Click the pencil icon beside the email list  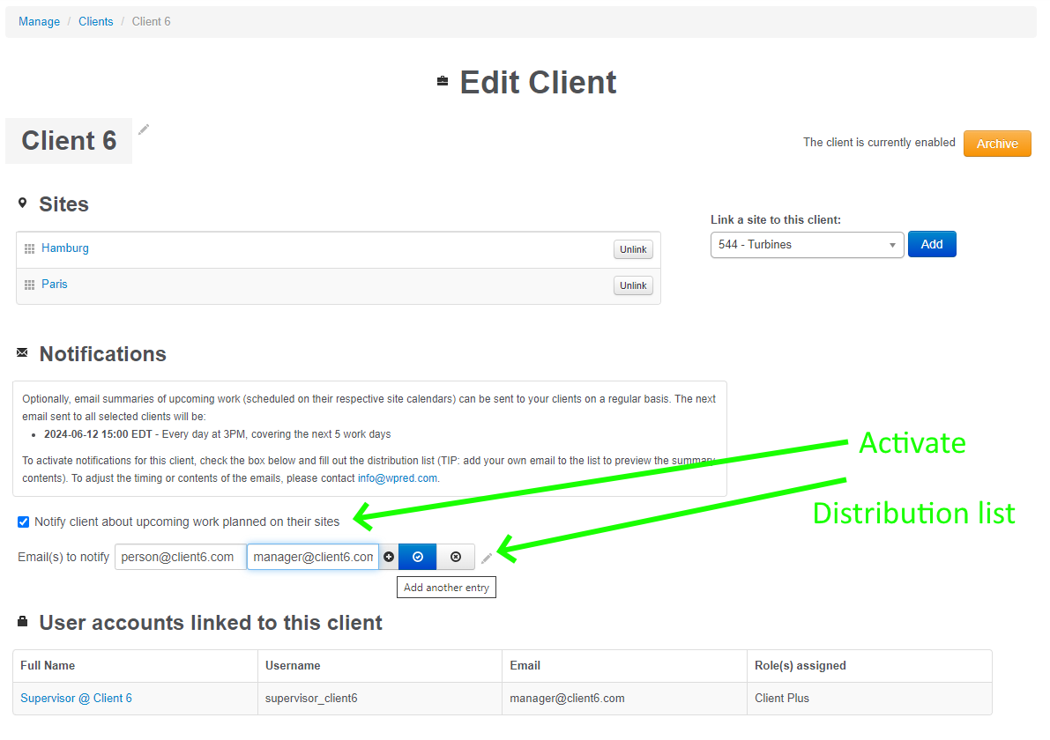486,557
